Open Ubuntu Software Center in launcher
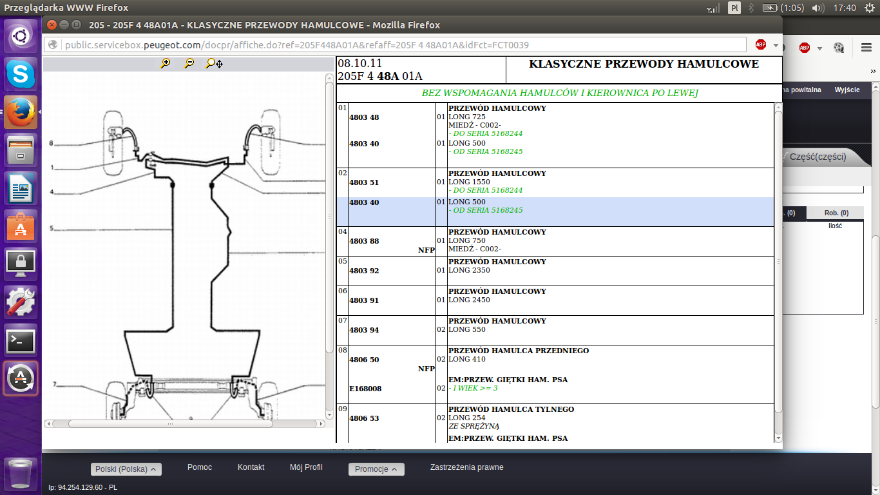Image resolution: width=880 pixels, height=495 pixels. point(21,227)
